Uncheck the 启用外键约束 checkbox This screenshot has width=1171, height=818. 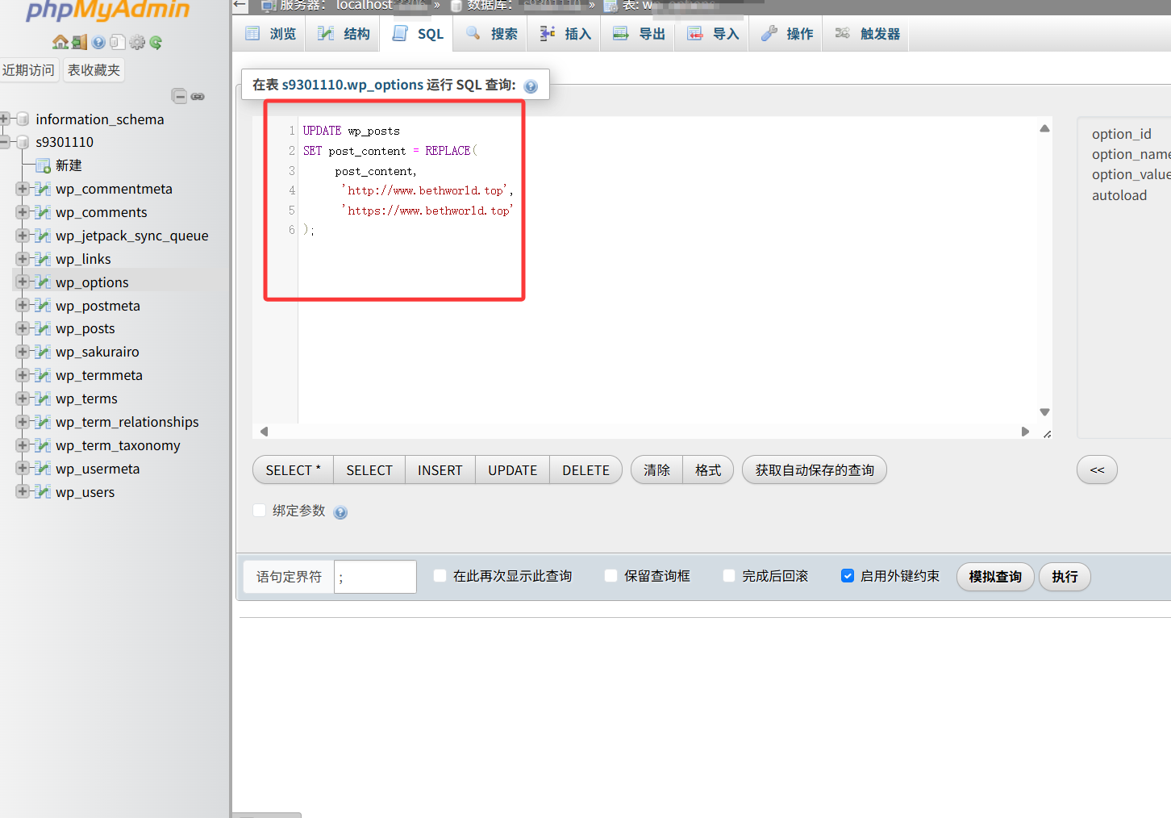(x=848, y=576)
